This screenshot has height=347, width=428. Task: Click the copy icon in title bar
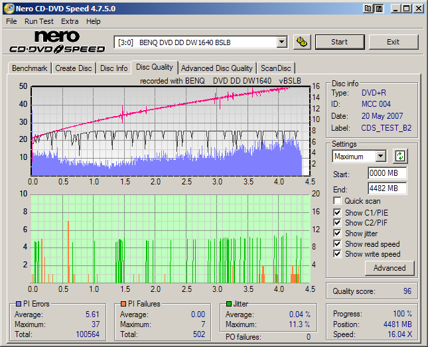click(x=367, y=9)
